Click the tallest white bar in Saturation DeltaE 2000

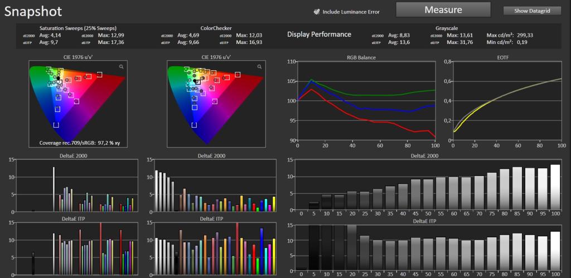tap(54, 189)
